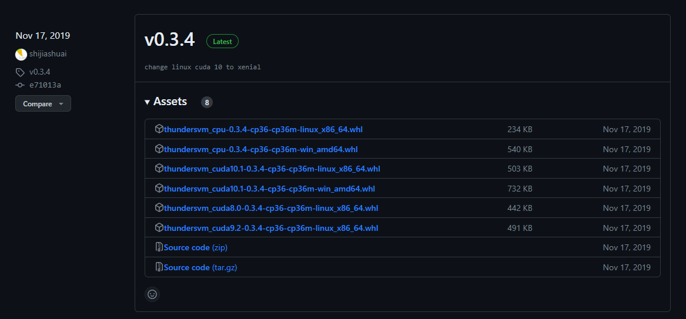Click package icon for cuda10.1 linux_x86_64 wheel
The image size is (686, 319).
pyautogui.click(x=159, y=168)
